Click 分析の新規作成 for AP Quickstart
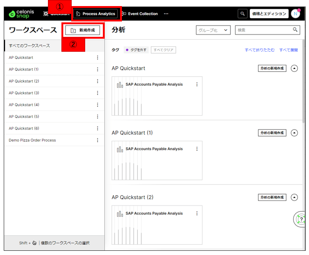The image size is (309, 255). coord(272,68)
